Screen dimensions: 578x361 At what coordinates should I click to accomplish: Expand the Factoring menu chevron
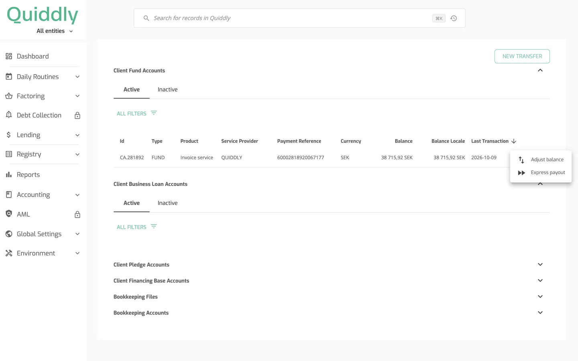(77, 96)
